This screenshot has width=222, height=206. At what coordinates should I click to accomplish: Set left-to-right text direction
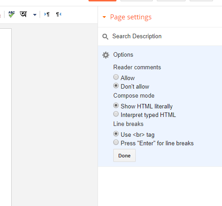click(47, 14)
